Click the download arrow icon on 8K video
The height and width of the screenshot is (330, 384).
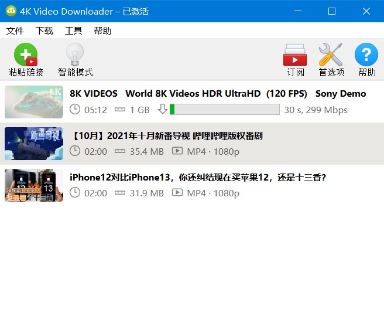pos(163,109)
